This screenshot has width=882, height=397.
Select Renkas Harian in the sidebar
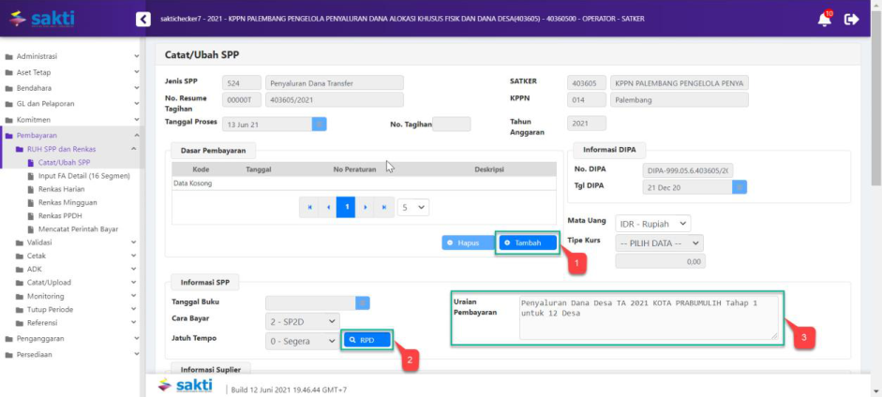pyautogui.click(x=67, y=189)
